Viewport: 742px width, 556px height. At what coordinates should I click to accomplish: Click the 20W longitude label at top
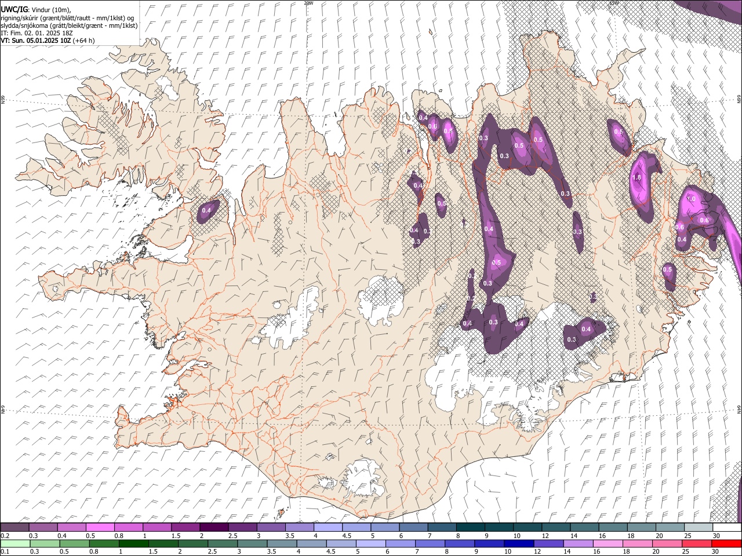[x=308, y=3]
